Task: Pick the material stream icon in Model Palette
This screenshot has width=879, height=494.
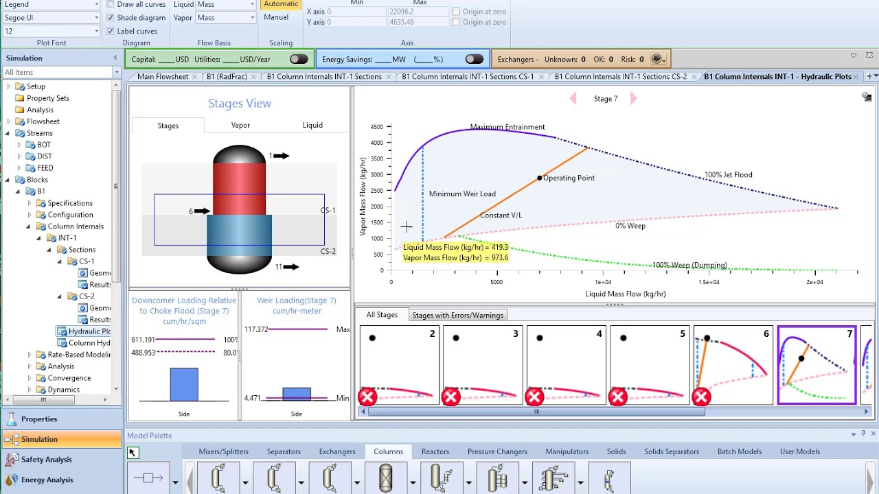Action: click(148, 478)
